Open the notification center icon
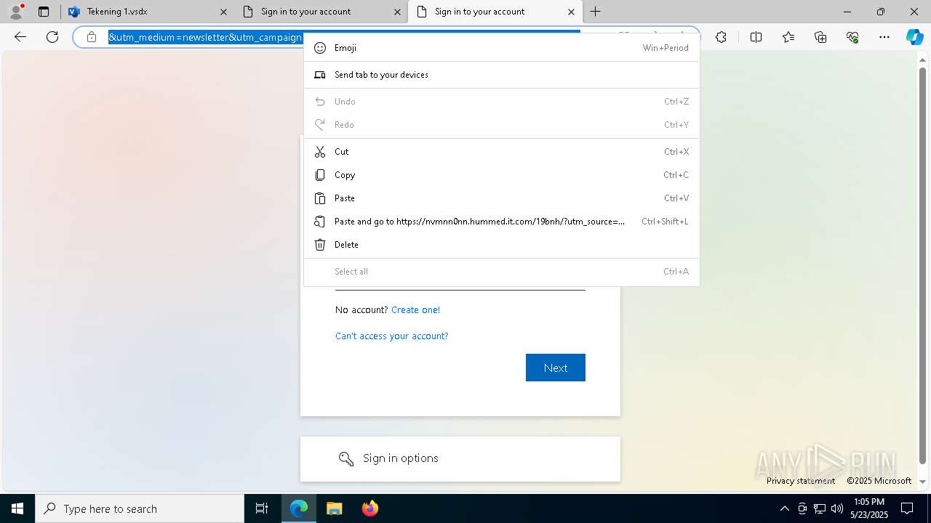931x523 pixels. coord(907,508)
